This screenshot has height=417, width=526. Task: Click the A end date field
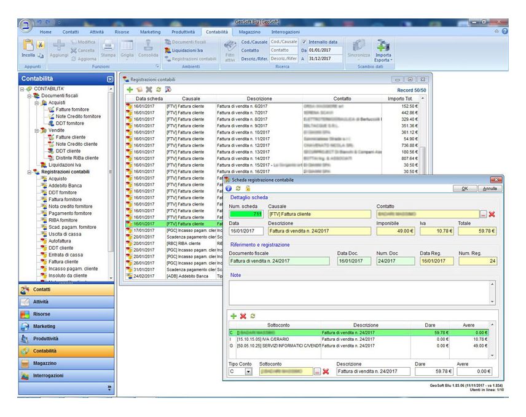325,58
